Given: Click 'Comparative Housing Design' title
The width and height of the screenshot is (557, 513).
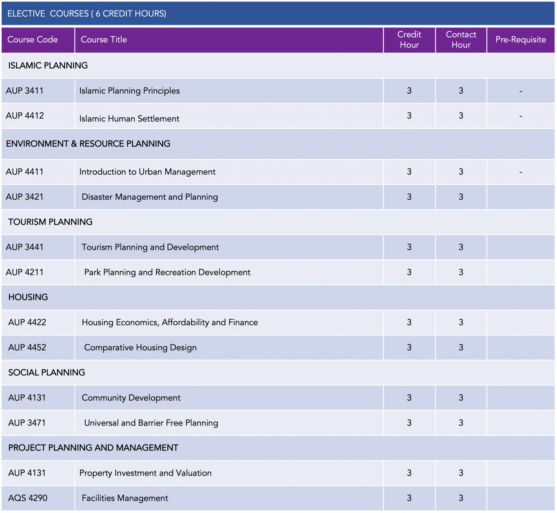Looking at the screenshot, I should [140, 347].
